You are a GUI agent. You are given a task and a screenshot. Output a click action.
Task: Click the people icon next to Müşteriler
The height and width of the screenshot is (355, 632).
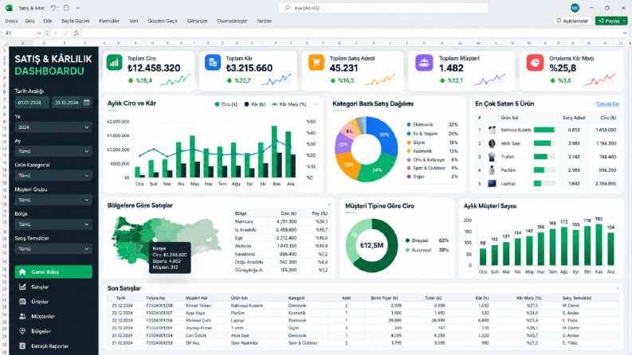[x=22, y=316]
